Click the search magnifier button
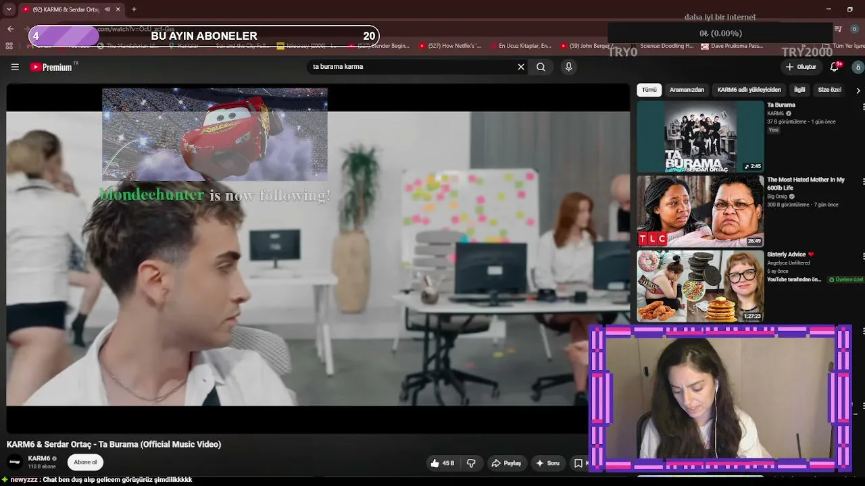The height and width of the screenshot is (486, 865). tap(541, 67)
